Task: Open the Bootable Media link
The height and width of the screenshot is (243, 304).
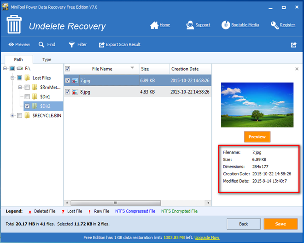Action: click(x=245, y=25)
